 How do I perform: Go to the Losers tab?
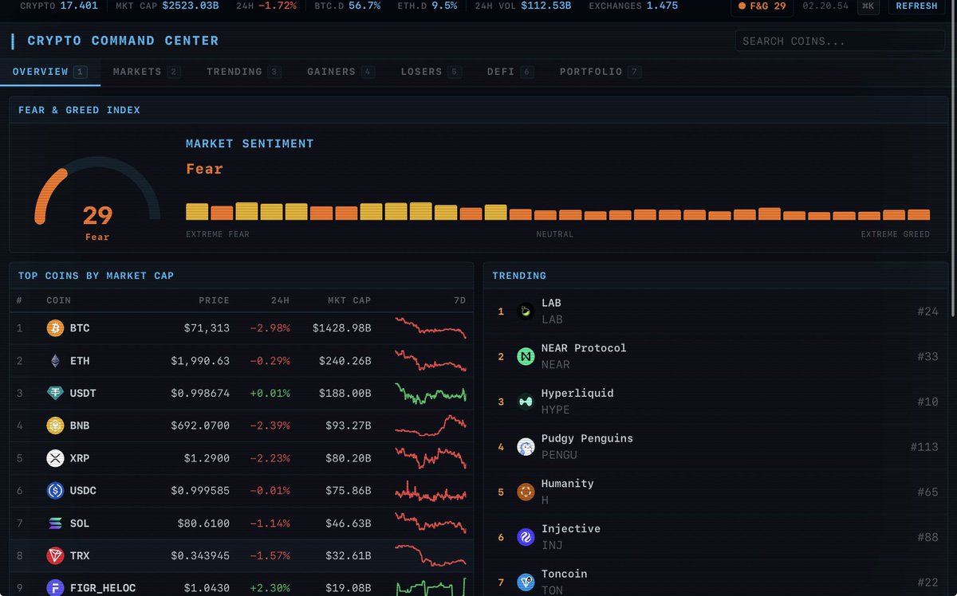tap(431, 72)
